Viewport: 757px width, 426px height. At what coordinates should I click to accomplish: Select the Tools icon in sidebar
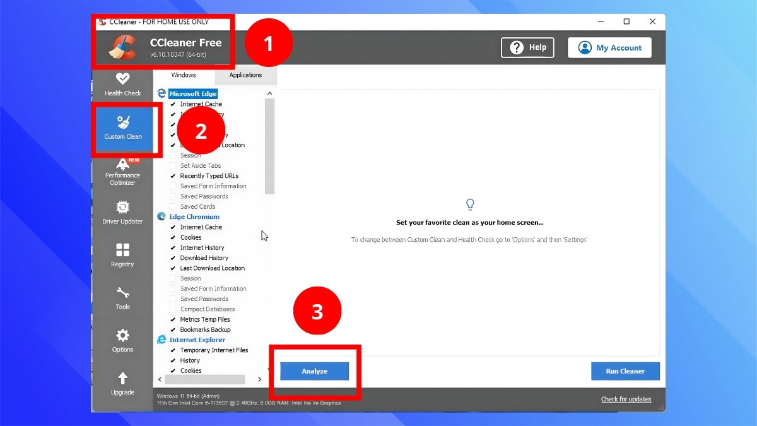point(122,298)
